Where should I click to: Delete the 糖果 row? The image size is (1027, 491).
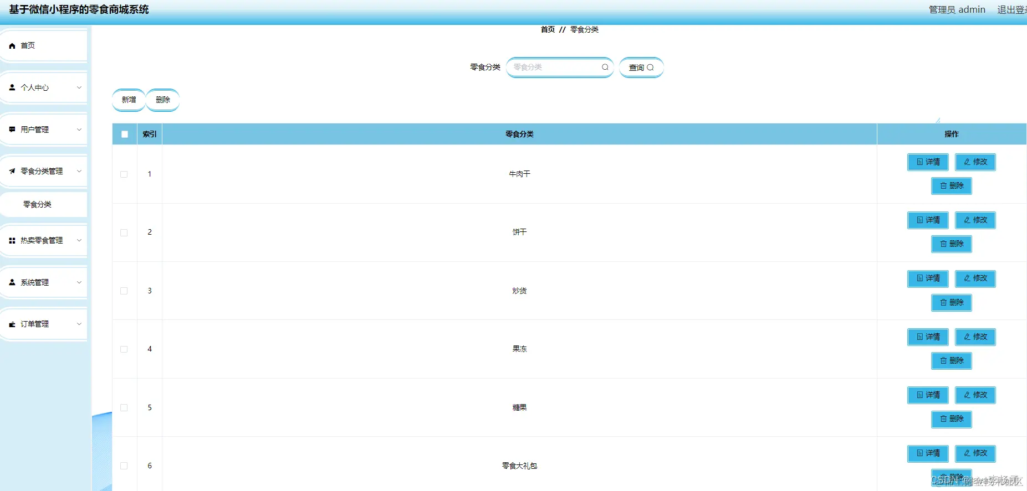click(952, 419)
